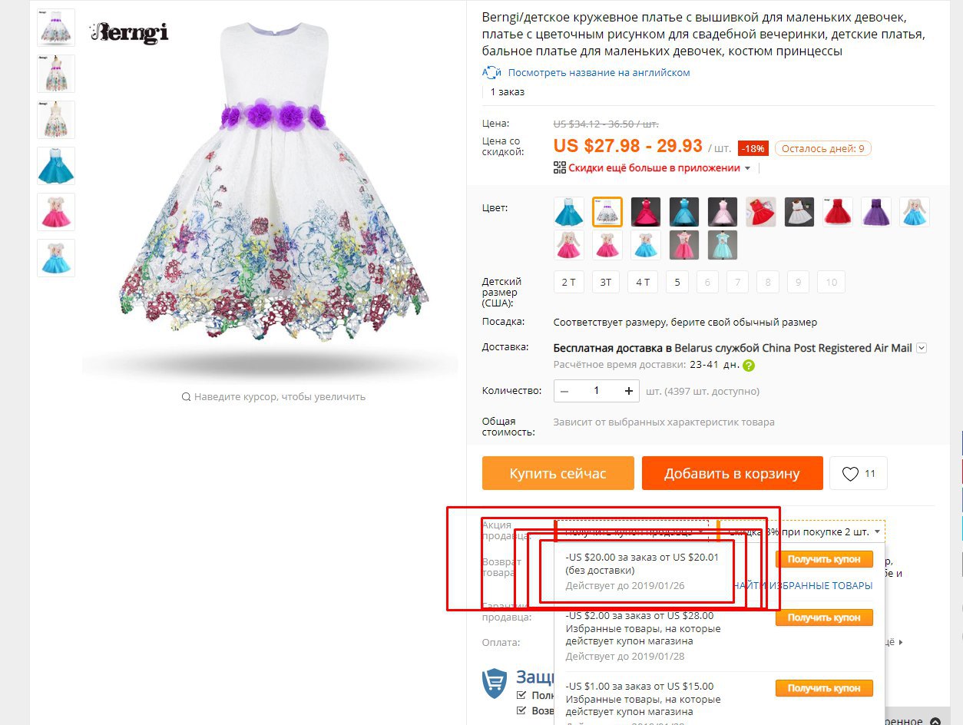
Task: Click the buyer protection shield icon
Action: [495, 683]
